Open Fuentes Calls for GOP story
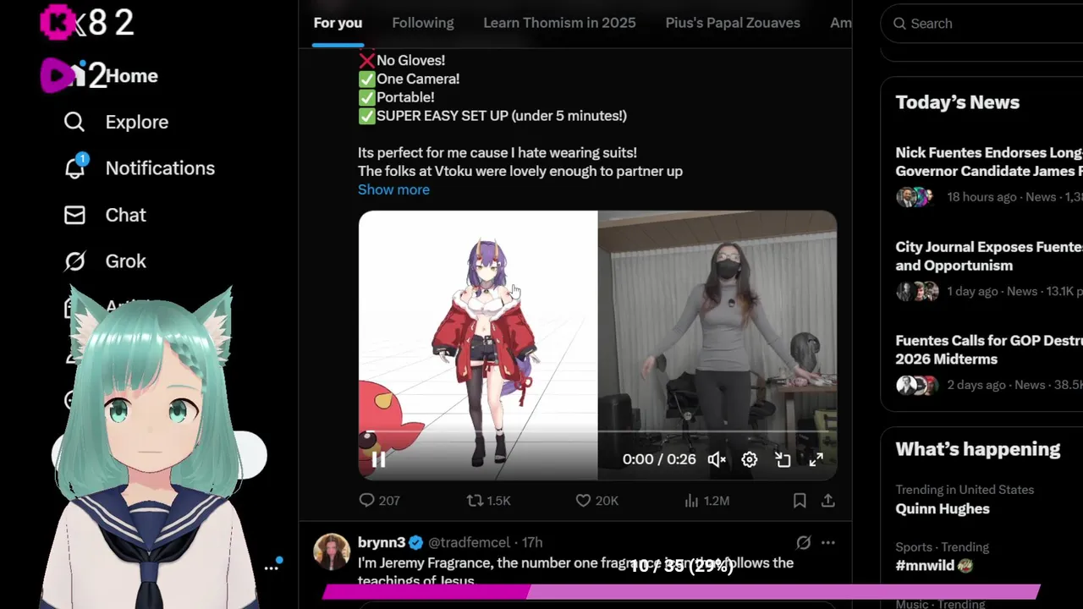Screen dimensions: 1083x609 pyautogui.click(x=989, y=349)
